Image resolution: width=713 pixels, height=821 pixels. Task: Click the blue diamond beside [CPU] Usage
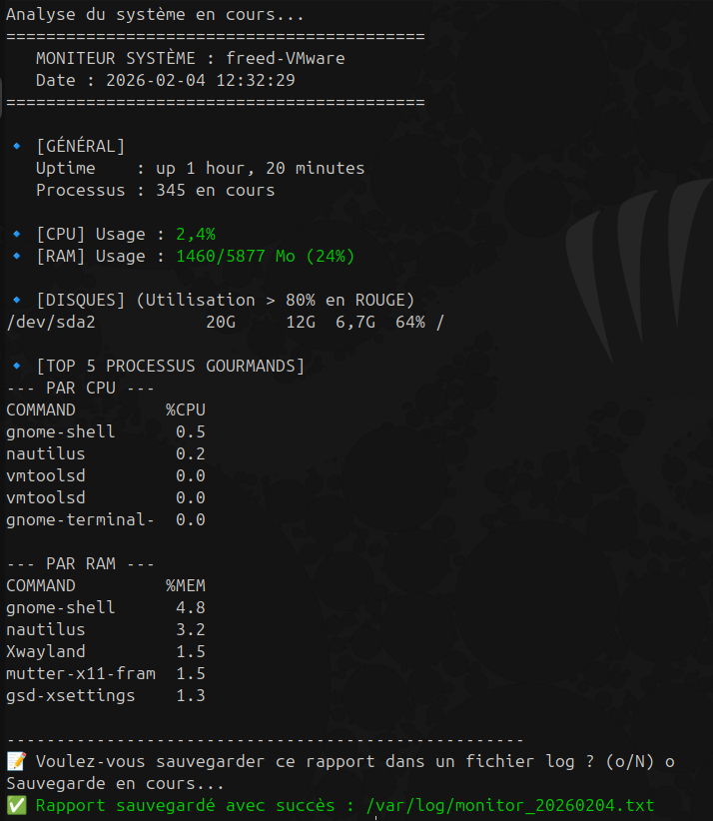(16, 235)
